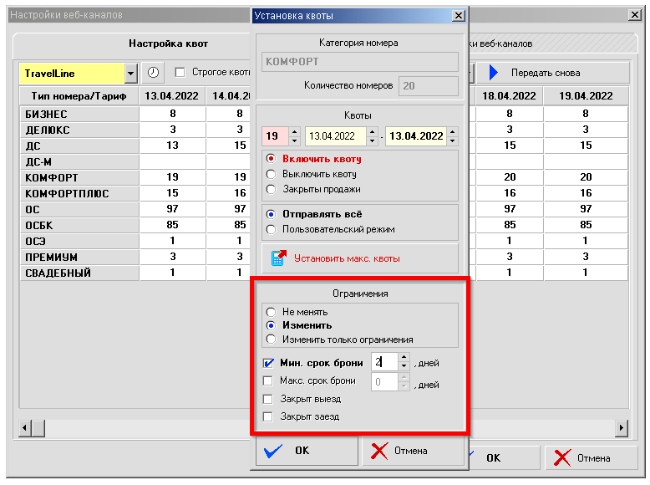Click the blue arrow resend icon
Viewport: 650px width, 485px height.
493,73
